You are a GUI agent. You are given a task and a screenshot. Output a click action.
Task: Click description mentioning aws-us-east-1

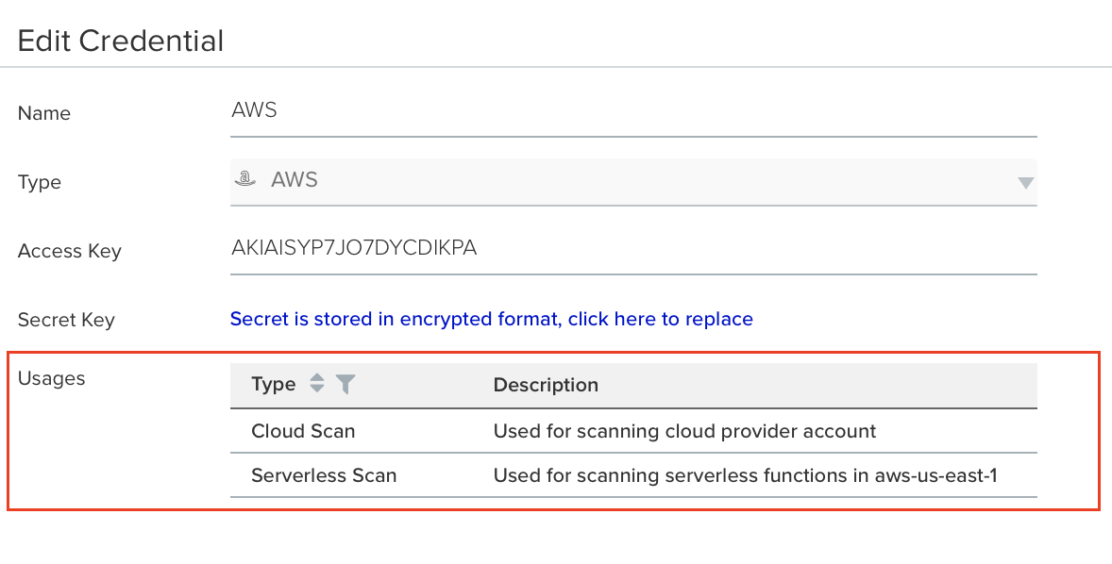[746, 474]
